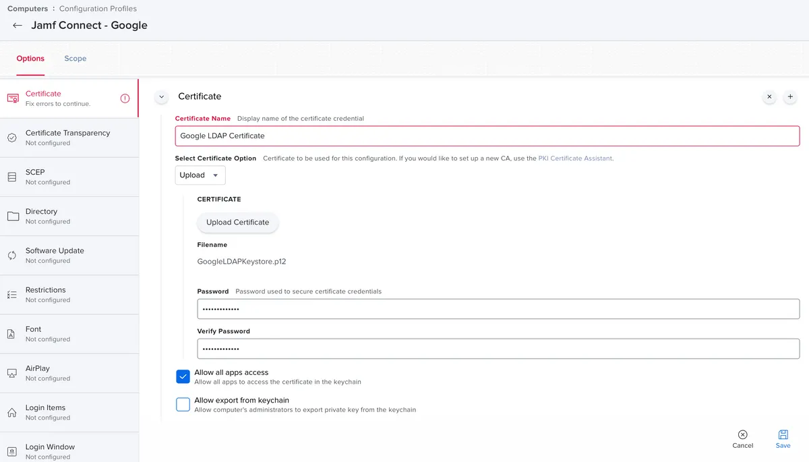Open the Select Certificate Option dropdown
The image size is (809, 462).
200,175
